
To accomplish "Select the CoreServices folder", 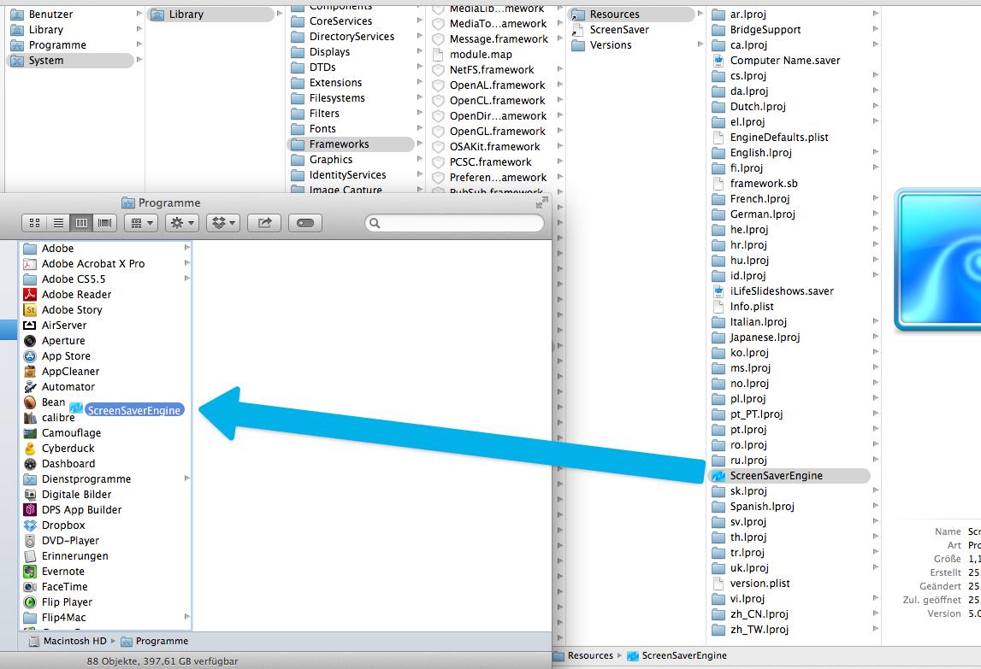I will coord(340,21).
